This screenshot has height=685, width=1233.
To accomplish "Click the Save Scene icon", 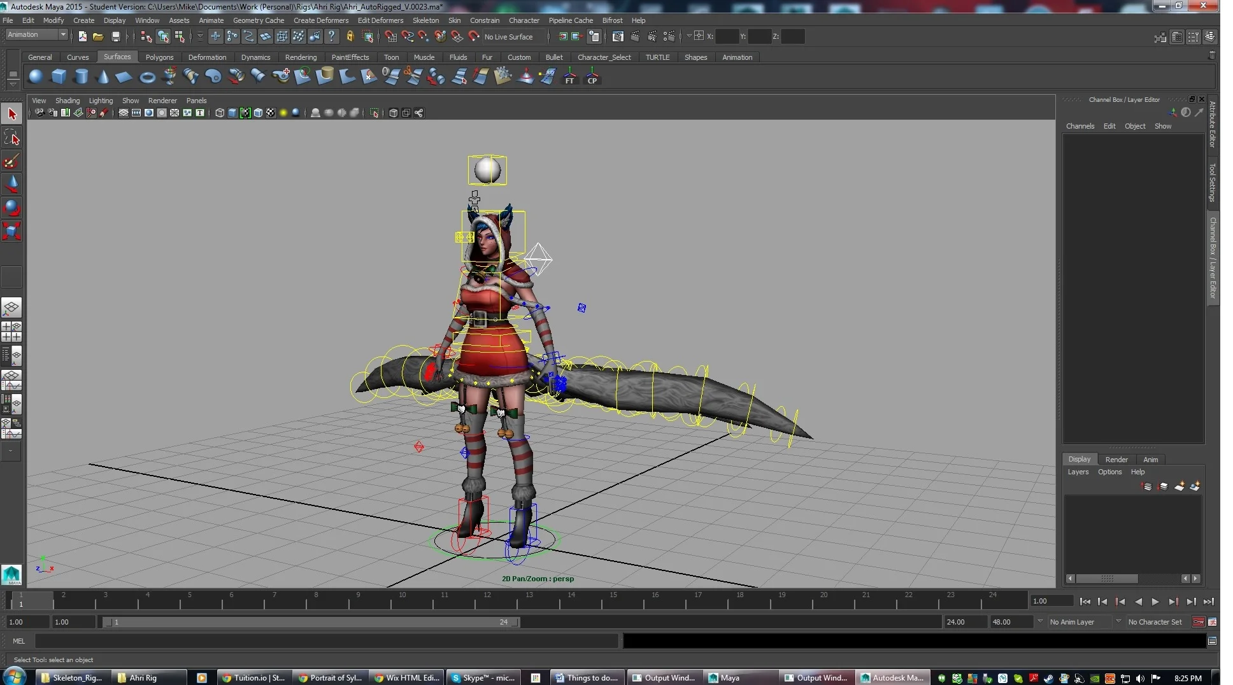I will click(115, 37).
